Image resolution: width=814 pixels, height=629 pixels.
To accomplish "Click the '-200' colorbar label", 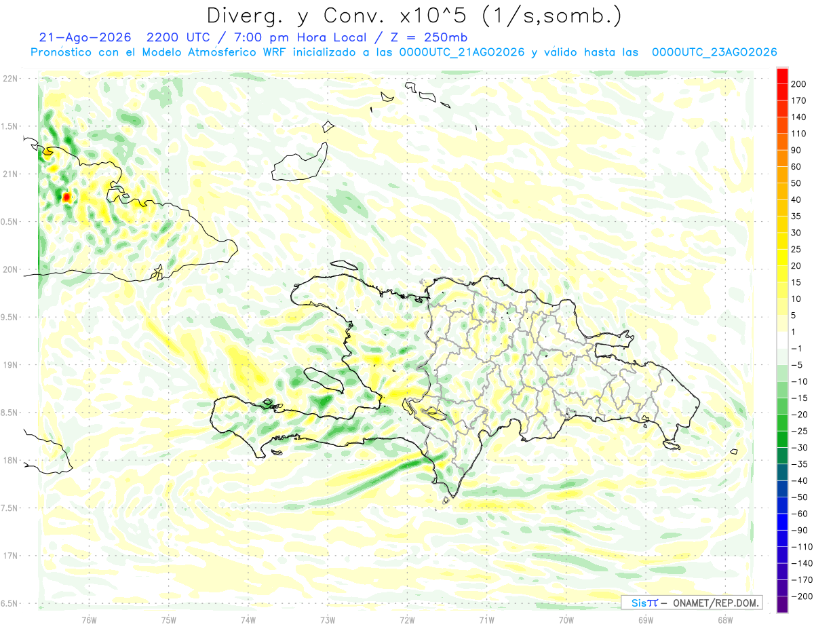I will 801,596.
